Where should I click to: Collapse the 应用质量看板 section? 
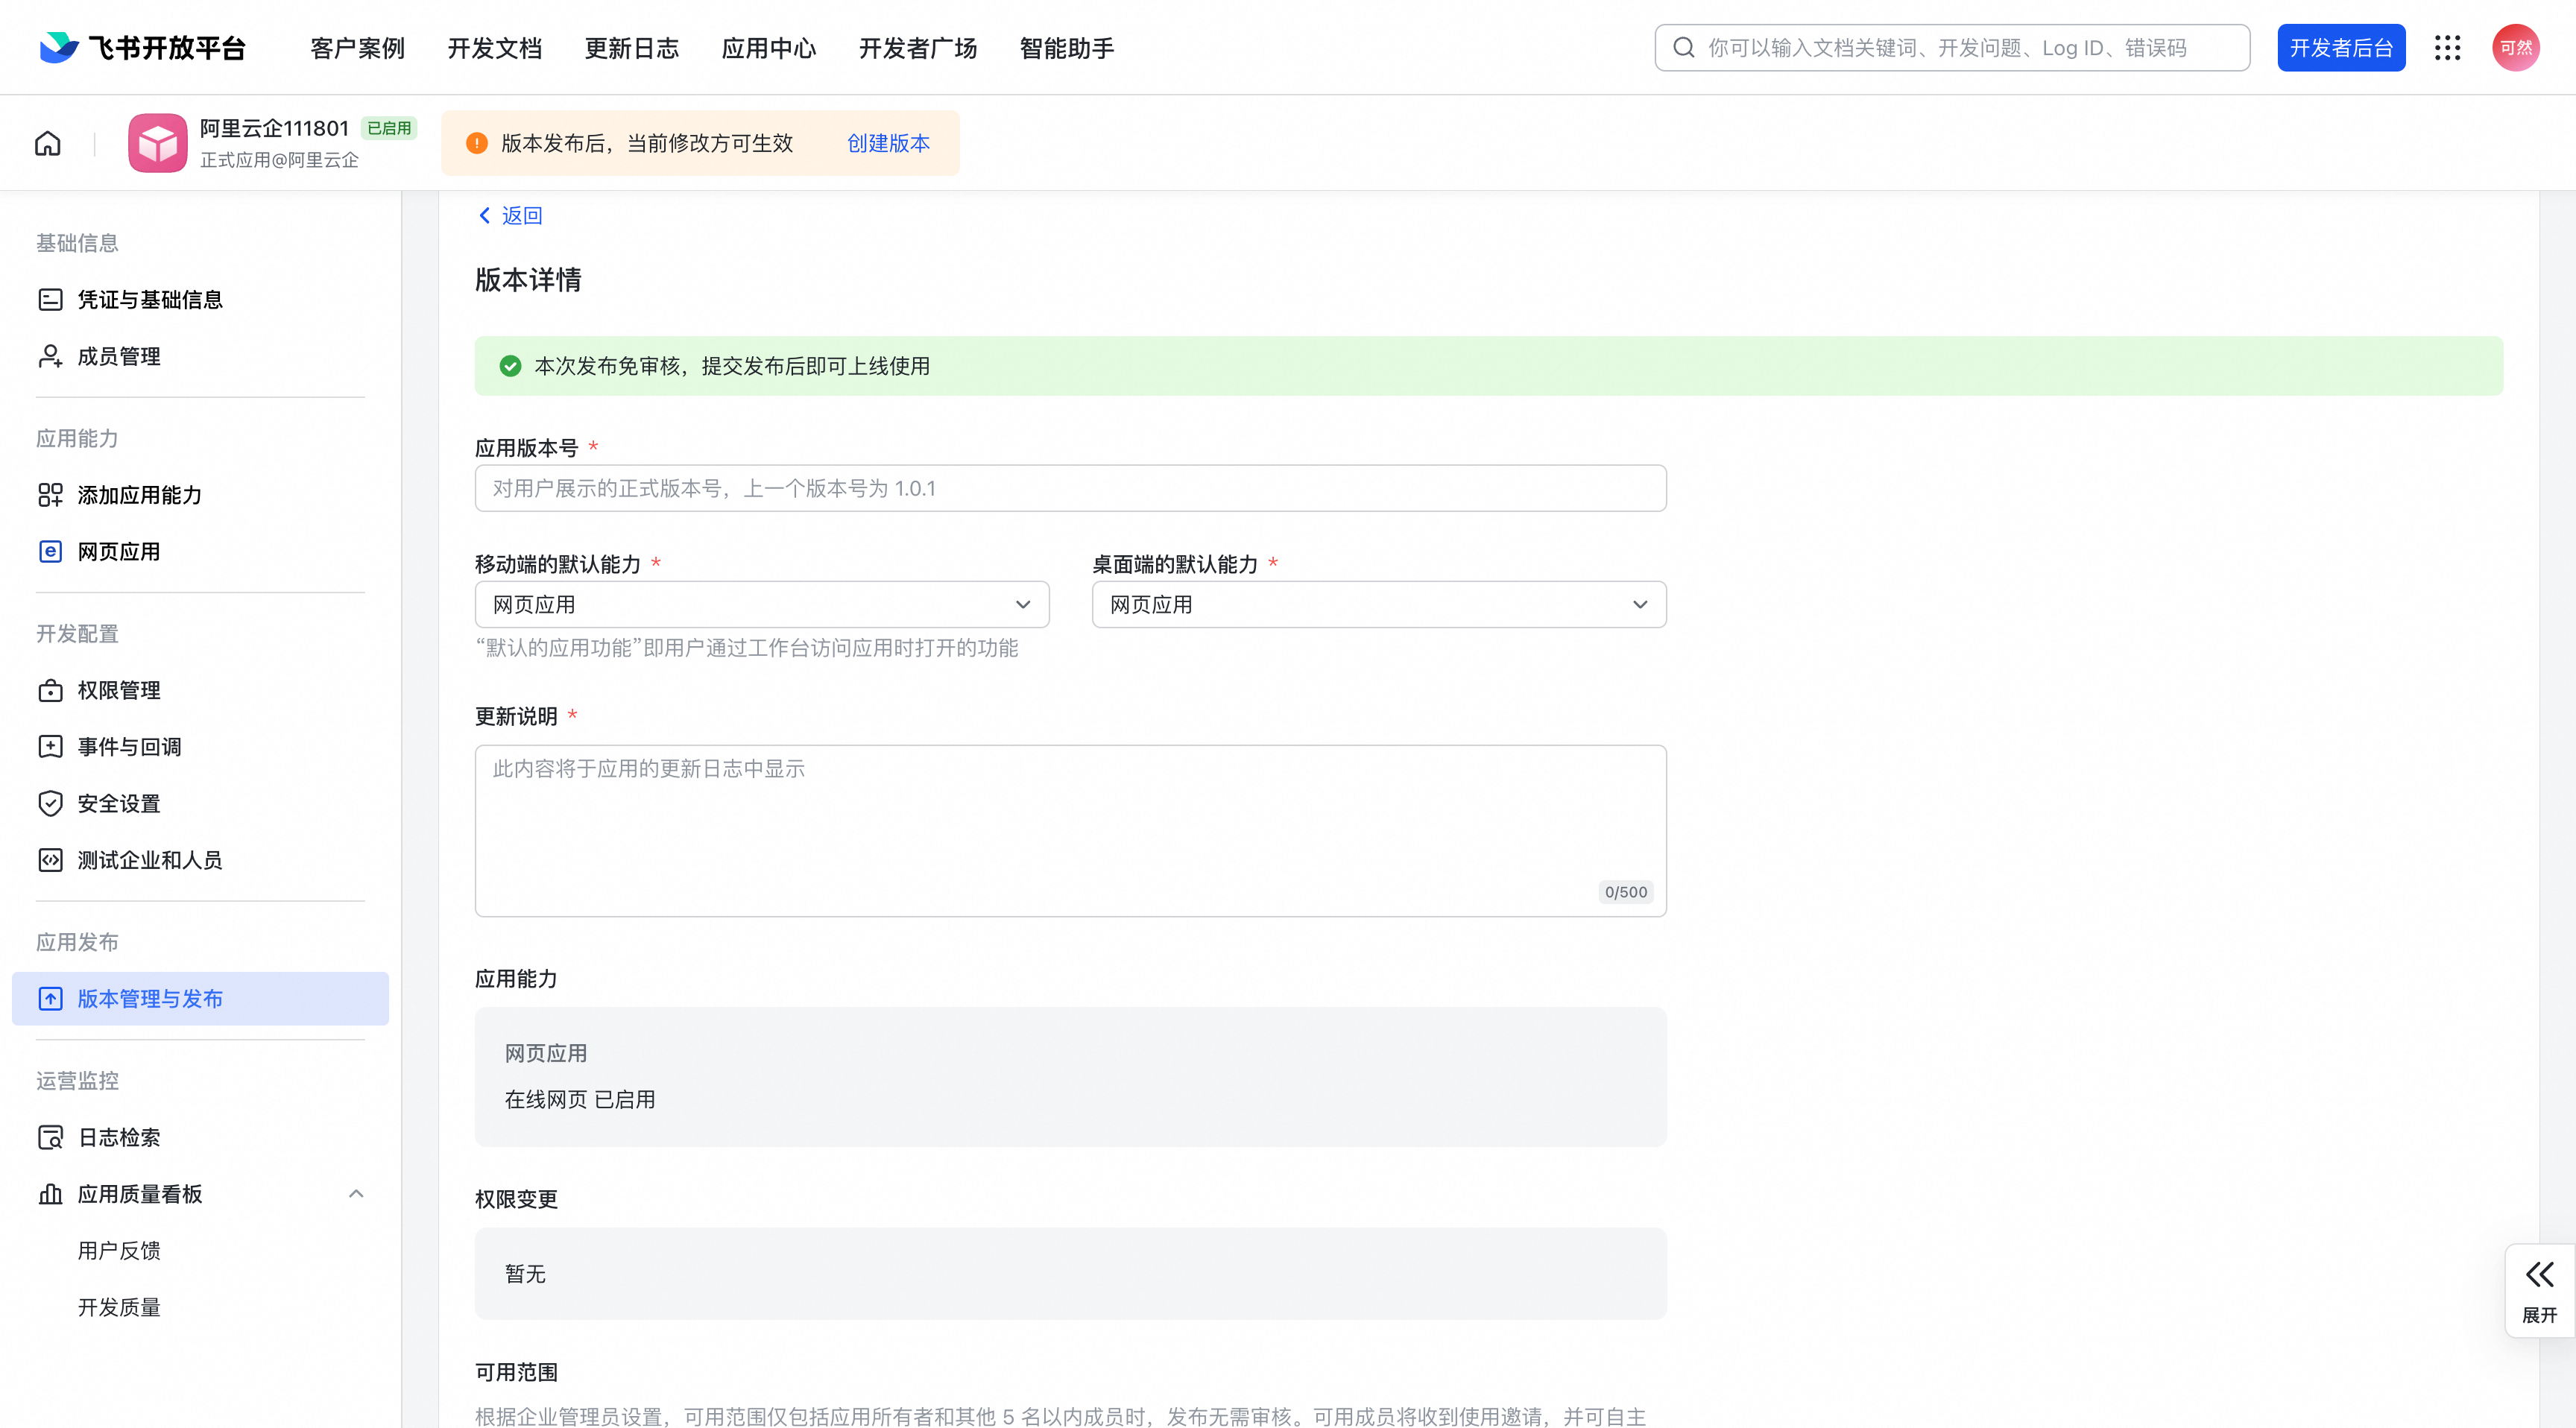pos(356,1193)
